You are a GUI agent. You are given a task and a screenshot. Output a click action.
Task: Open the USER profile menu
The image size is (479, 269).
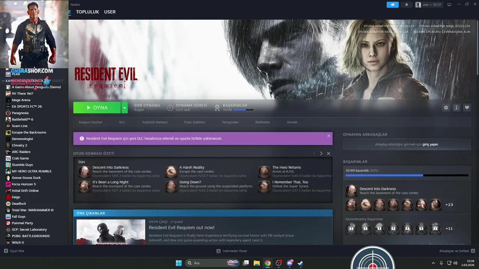110,12
